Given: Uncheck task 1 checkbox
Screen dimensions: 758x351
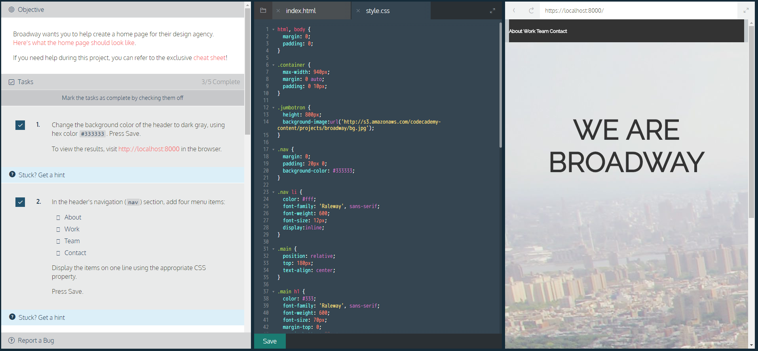Looking at the screenshot, I should [x=20, y=125].
